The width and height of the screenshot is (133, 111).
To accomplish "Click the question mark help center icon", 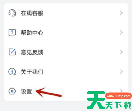I will 12,32.
